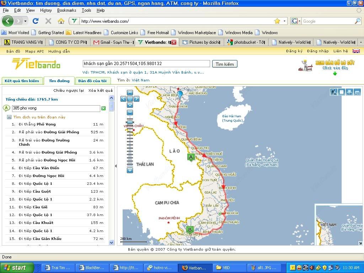Click green marker A on the map
Viewport: 364px width, 273px height.
[191, 157]
